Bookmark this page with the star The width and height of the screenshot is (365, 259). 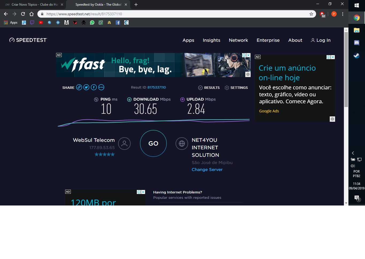click(x=311, y=14)
